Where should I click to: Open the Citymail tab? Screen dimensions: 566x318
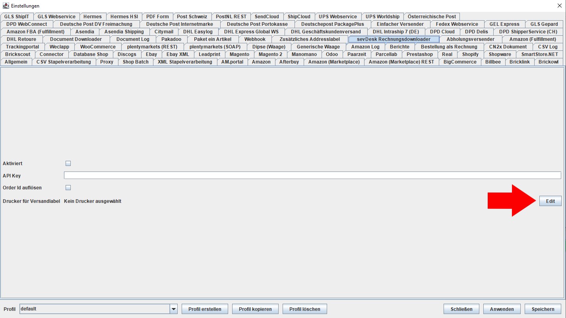click(164, 32)
